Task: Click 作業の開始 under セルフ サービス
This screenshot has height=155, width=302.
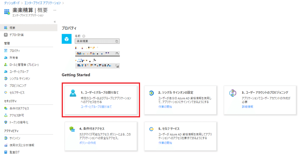Action: 165,143
